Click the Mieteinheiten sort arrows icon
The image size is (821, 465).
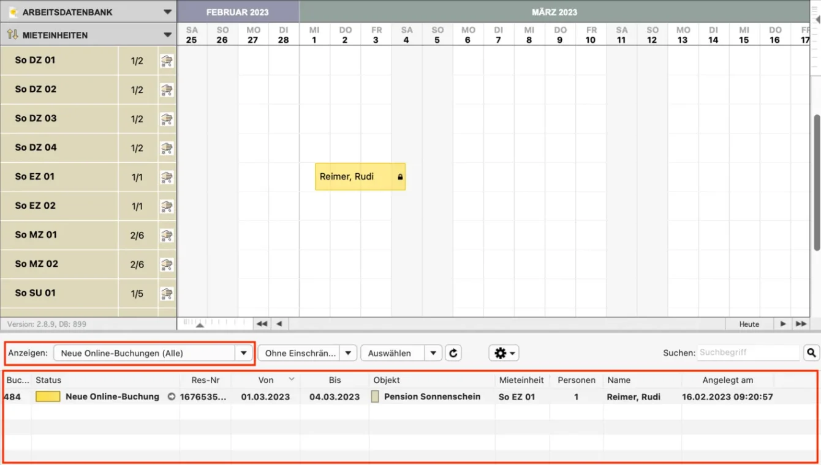[x=12, y=35]
